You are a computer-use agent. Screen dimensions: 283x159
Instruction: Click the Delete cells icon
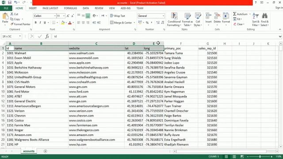(217, 16)
